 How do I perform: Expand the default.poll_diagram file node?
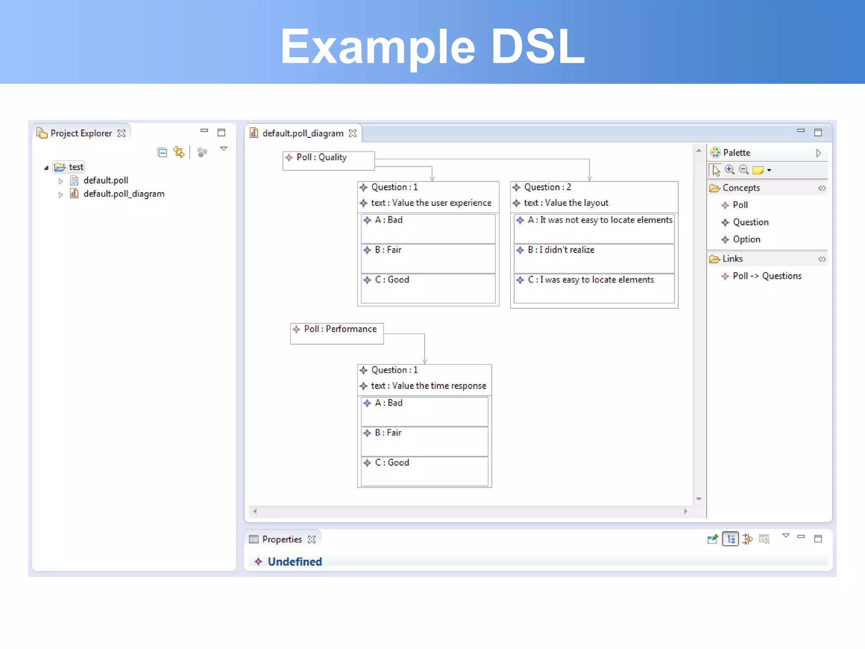pos(60,195)
